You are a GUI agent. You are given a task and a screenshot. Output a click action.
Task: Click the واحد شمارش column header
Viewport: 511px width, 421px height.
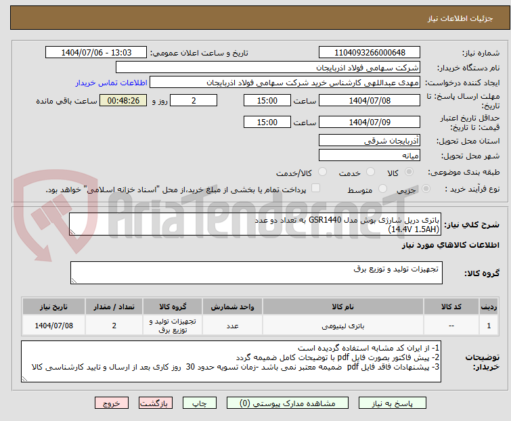pyautogui.click(x=232, y=307)
